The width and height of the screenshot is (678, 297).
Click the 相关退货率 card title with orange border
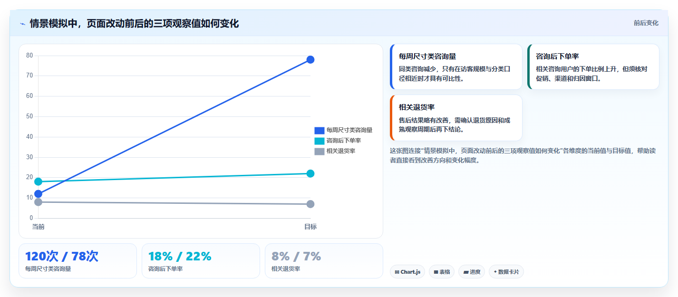pos(417,107)
